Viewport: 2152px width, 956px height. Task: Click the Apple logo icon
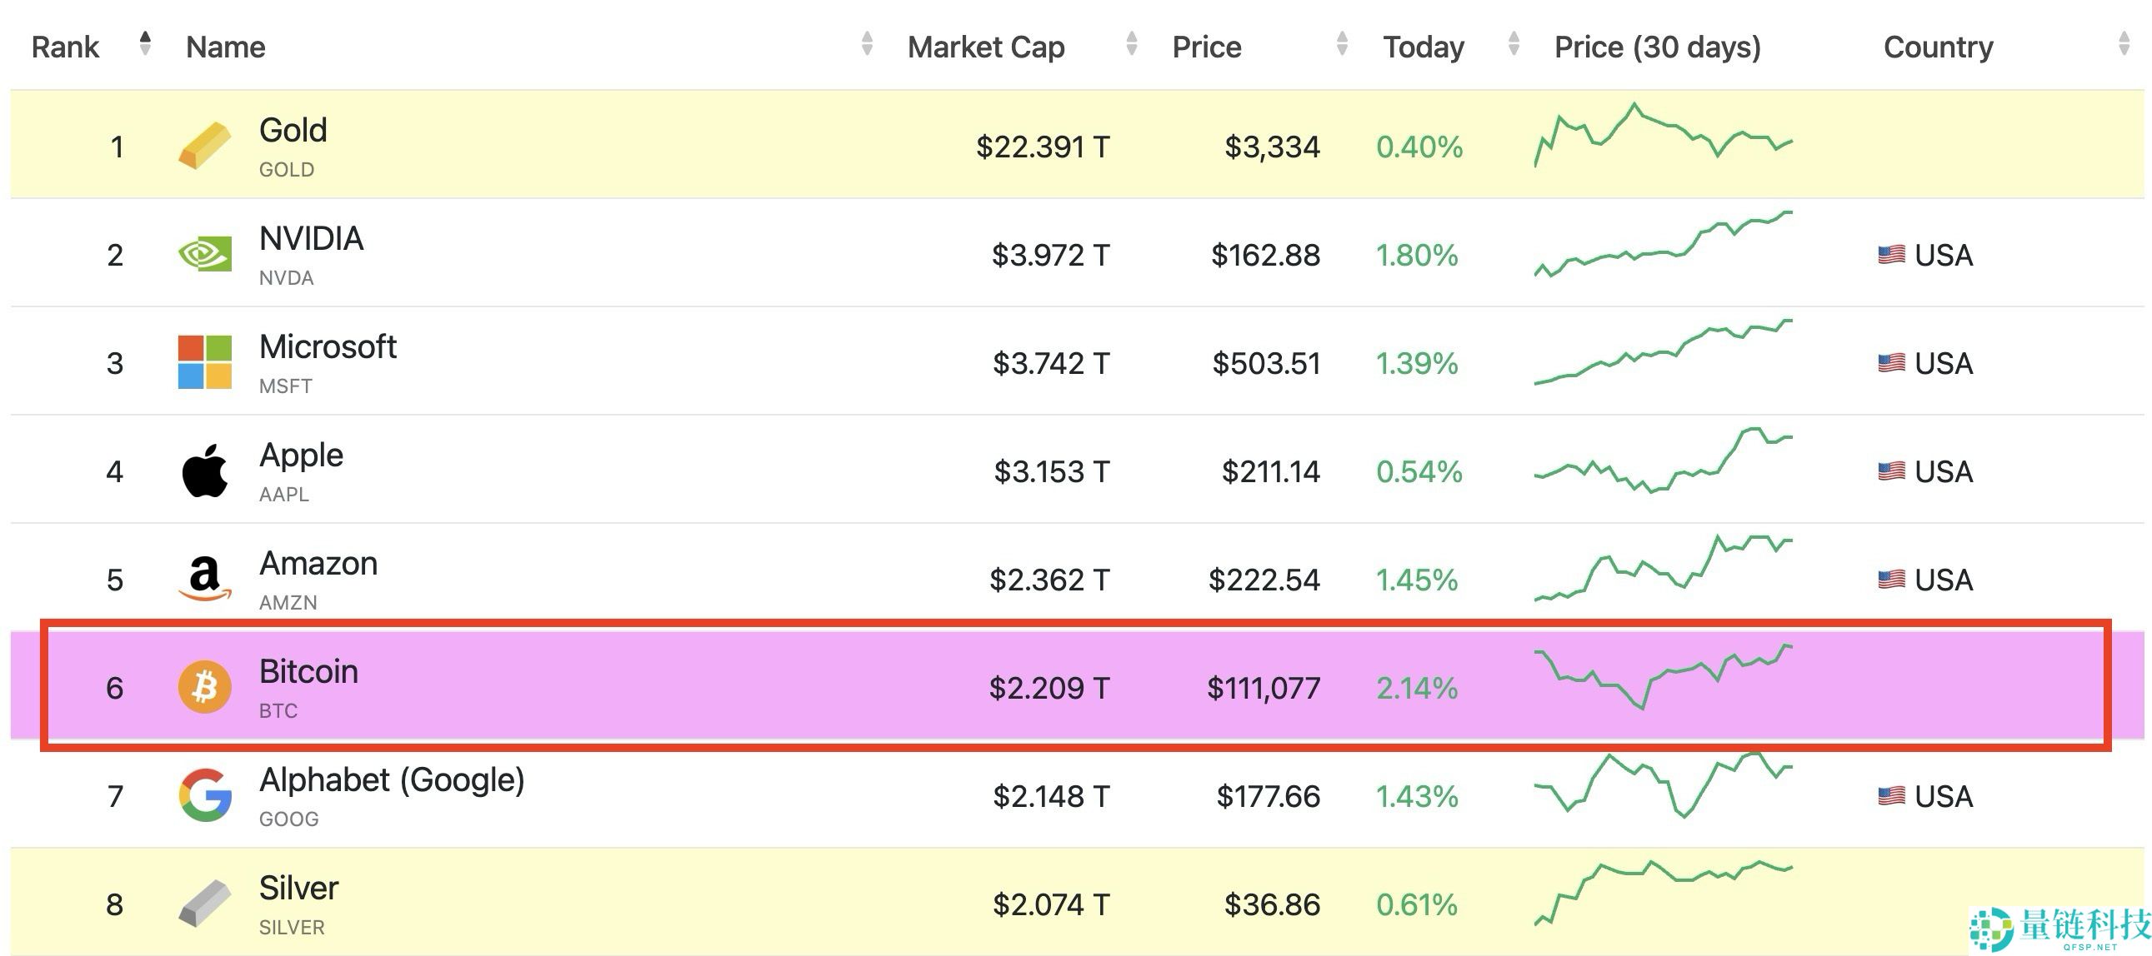coord(205,471)
